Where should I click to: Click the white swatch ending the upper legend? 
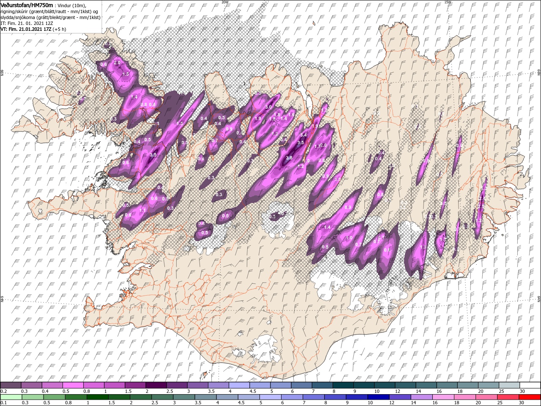click(530, 385)
